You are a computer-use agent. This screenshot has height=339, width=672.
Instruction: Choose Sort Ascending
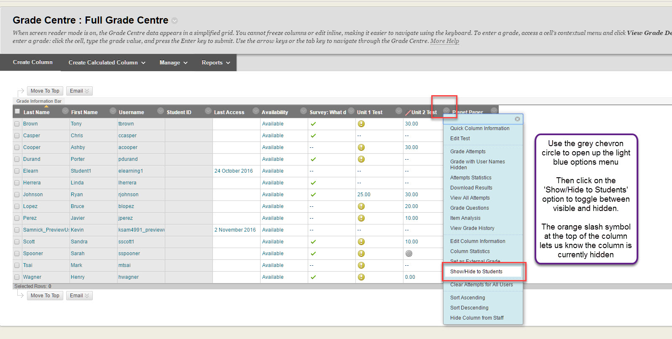tap(468, 298)
